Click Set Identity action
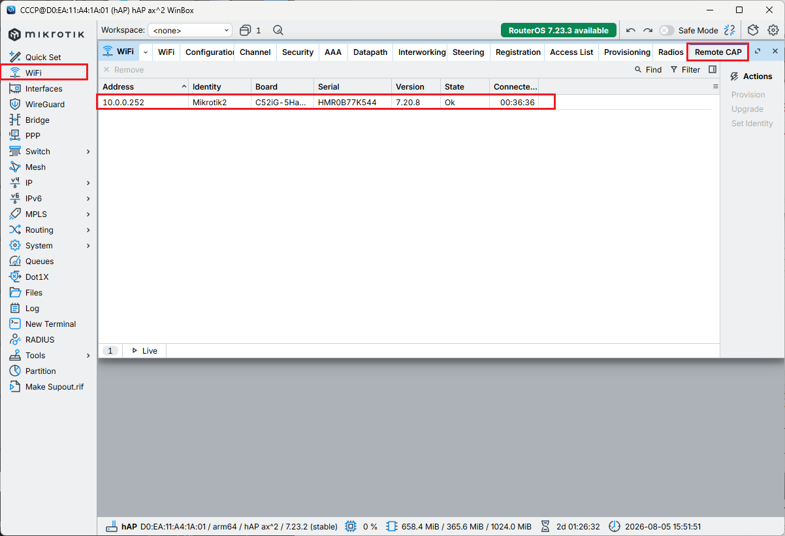 [x=752, y=124]
